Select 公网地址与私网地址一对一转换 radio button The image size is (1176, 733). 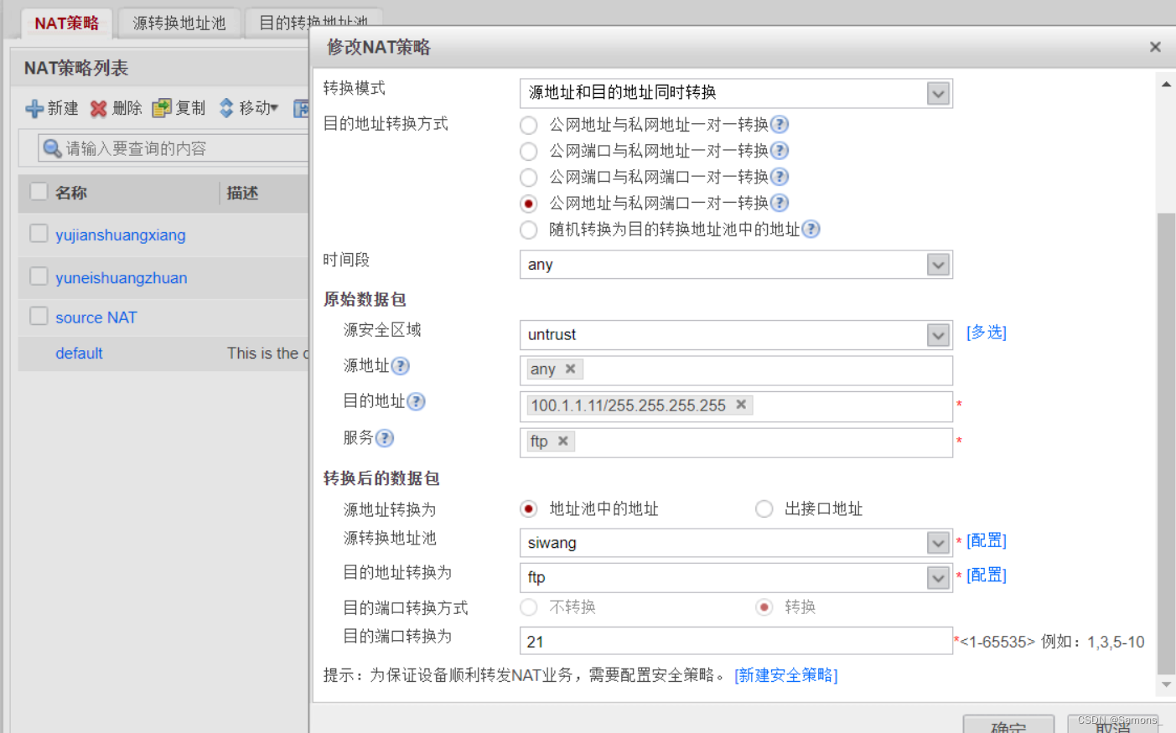528,125
